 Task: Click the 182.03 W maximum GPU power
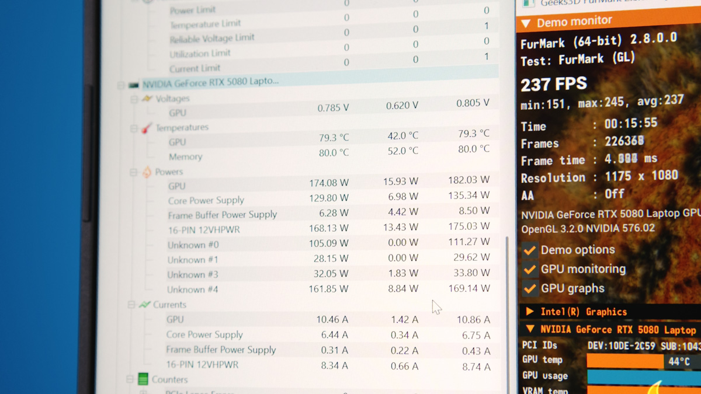(x=469, y=180)
